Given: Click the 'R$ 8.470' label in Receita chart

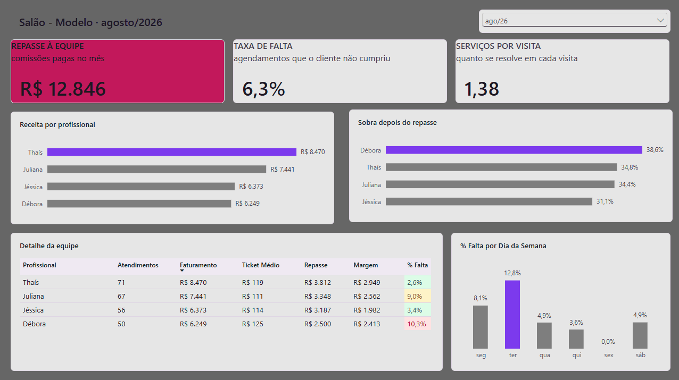Looking at the screenshot, I should click(313, 152).
